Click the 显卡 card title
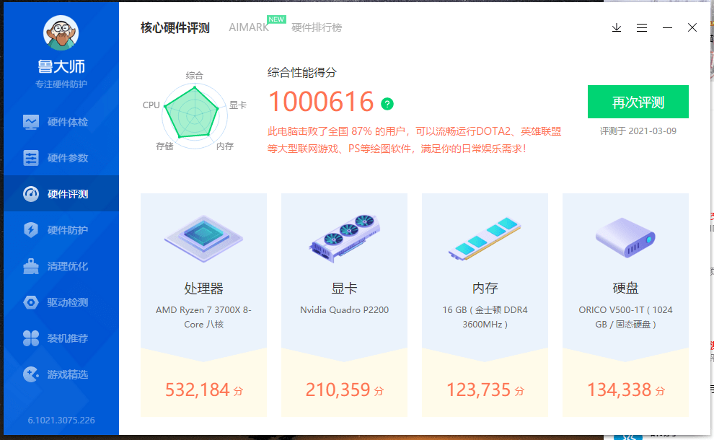 [344, 289]
